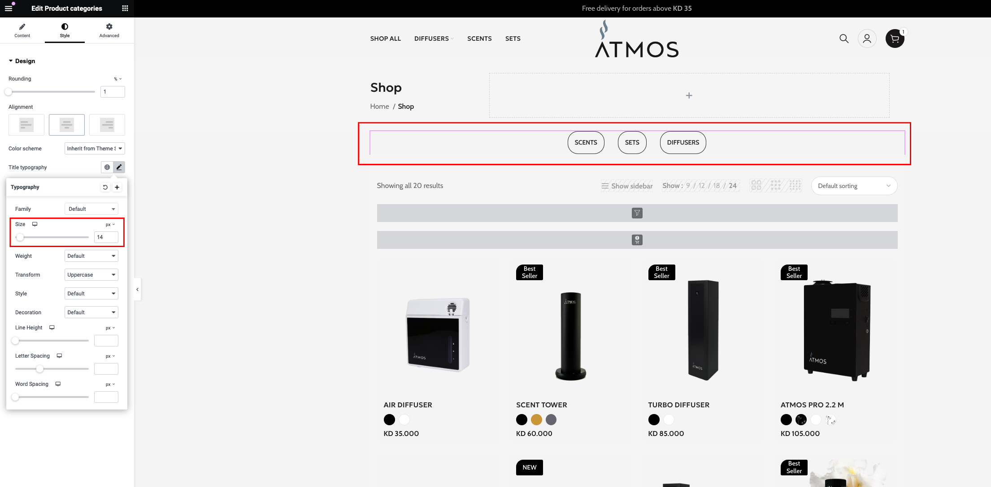This screenshot has width=991, height=487.
Task: Click the Word Spacing responsive device icon
Action: click(x=58, y=384)
